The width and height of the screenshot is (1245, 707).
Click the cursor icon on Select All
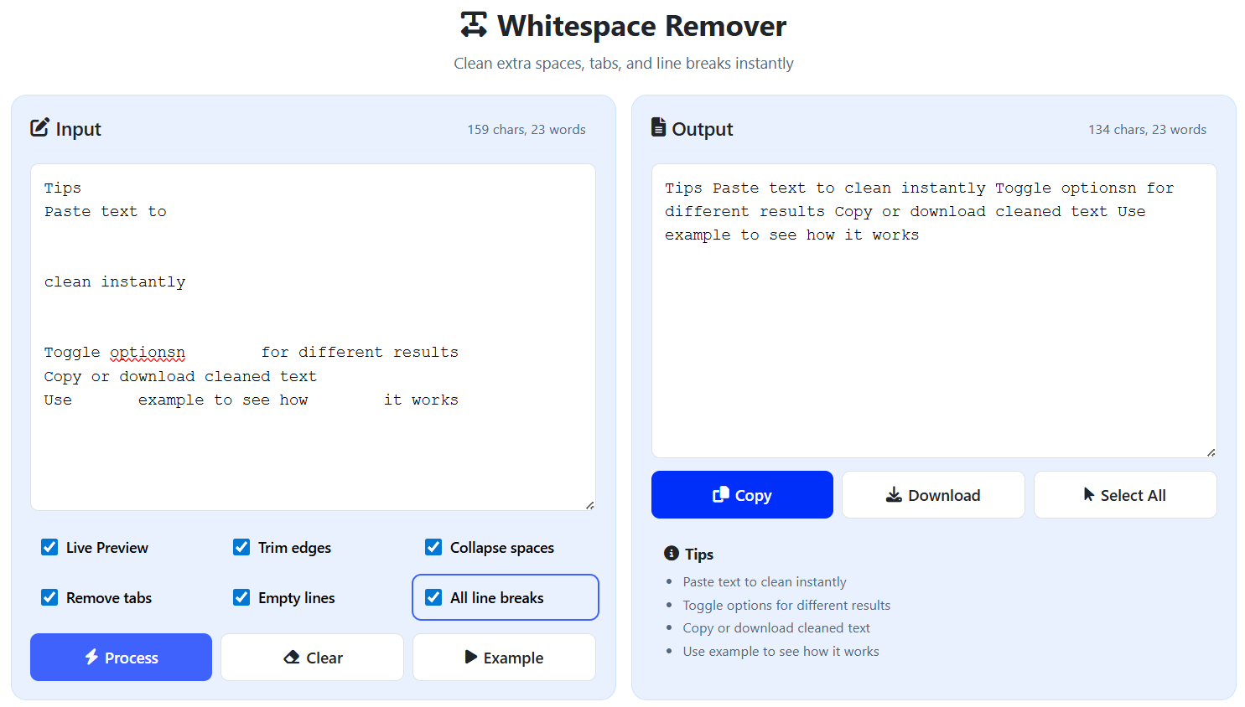1089,494
